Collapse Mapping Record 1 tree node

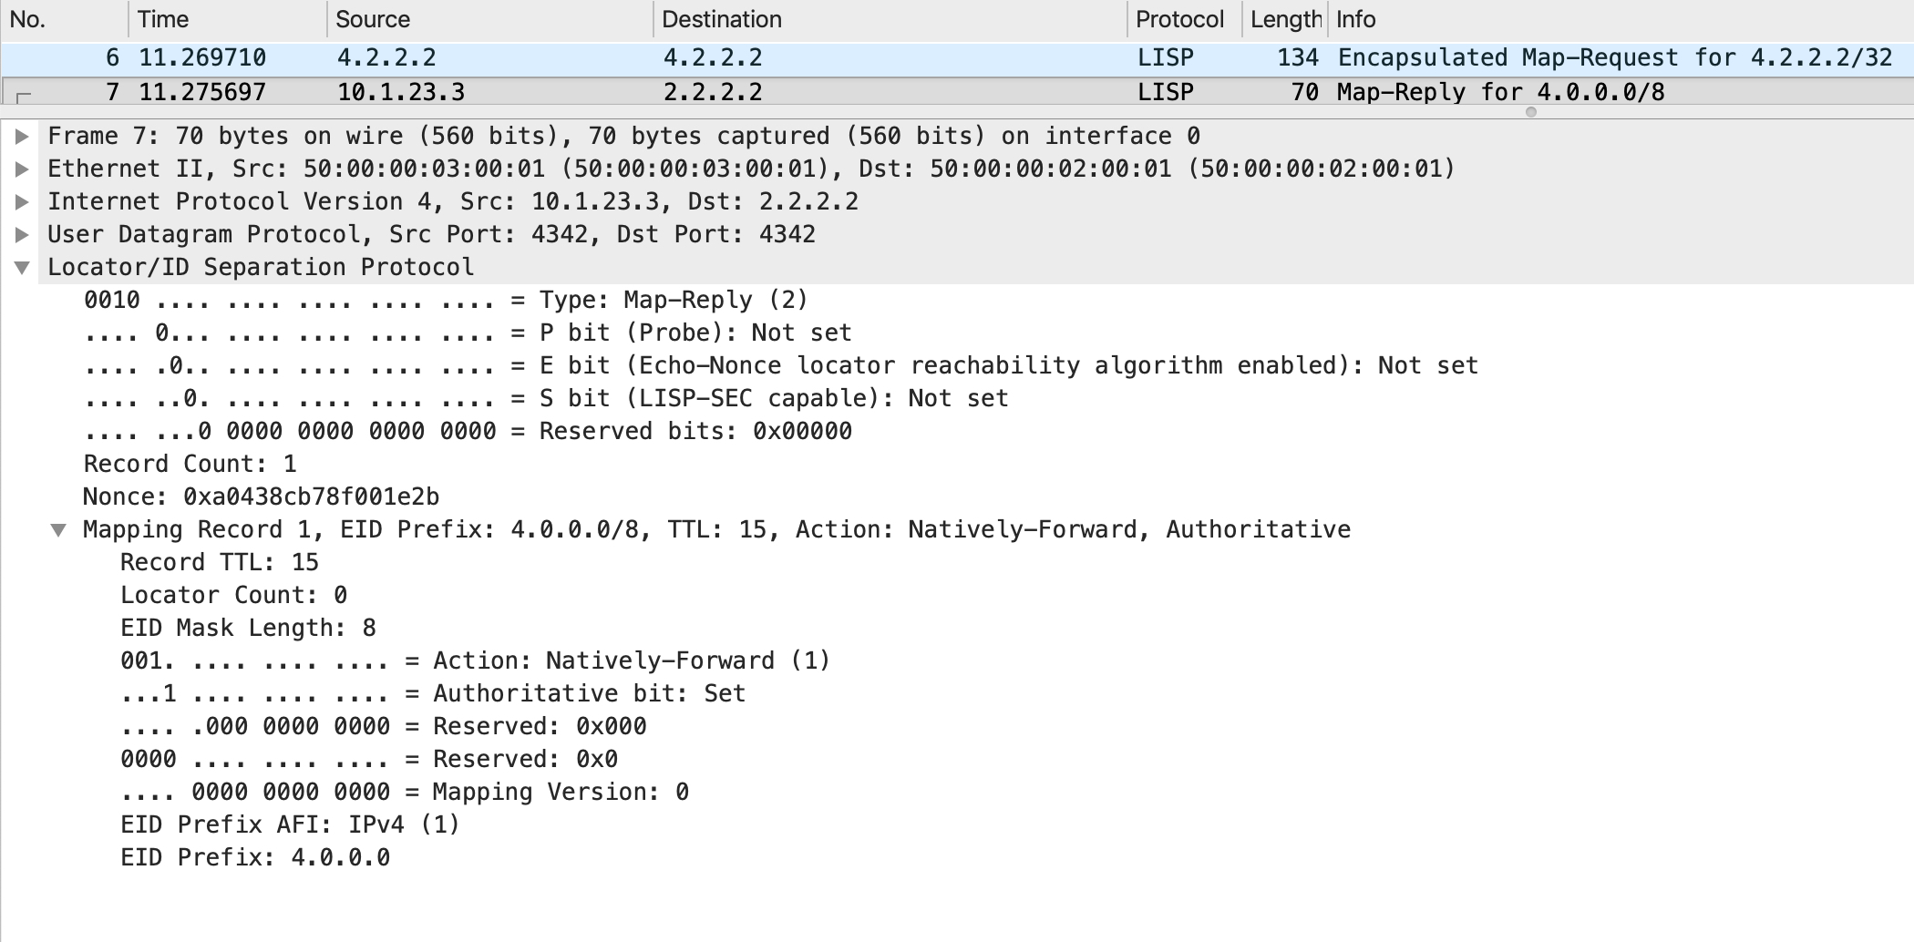tap(58, 530)
